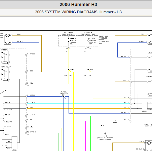Click 'DK BLU' label at top-left motor pin 2

20,42
